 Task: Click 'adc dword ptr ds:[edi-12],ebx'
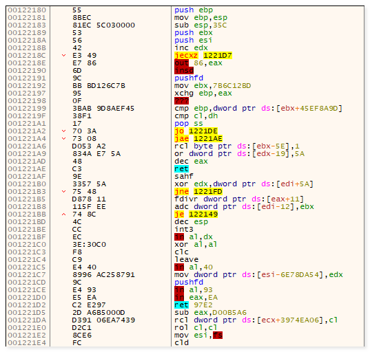(244, 207)
